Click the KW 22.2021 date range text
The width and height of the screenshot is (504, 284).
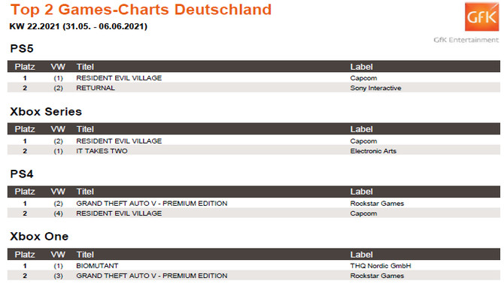(78, 26)
